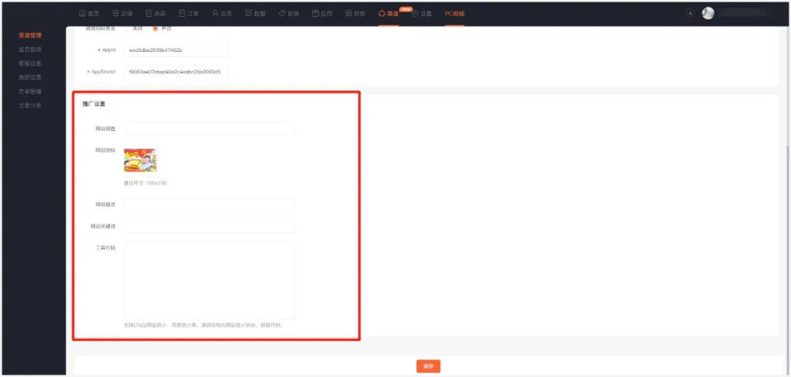Viewport: 791px width, 377px height.
Task: Click the download icon near the avatar
Action: [690, 13]
